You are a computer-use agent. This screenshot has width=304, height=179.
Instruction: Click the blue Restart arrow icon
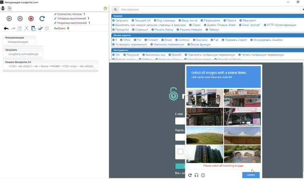coord(42,18)
